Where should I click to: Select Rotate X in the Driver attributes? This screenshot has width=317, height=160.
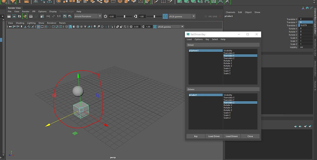pos(240,61)
